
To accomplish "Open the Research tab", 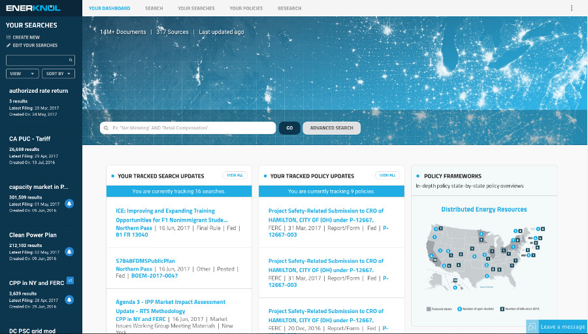I will (x=289, y=8).
